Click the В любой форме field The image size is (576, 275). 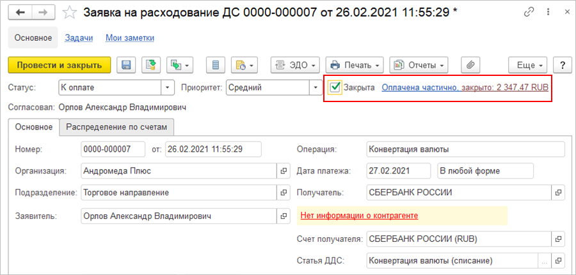tap(485, 170)
